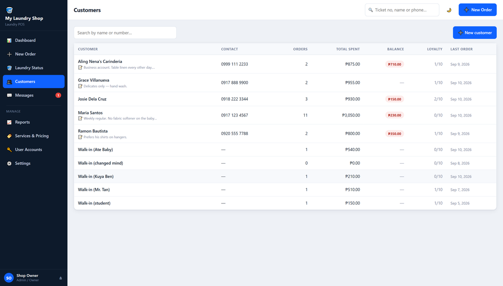
Task: Click the basket icon for Laundry Status
Action: [x=9, y=68]
